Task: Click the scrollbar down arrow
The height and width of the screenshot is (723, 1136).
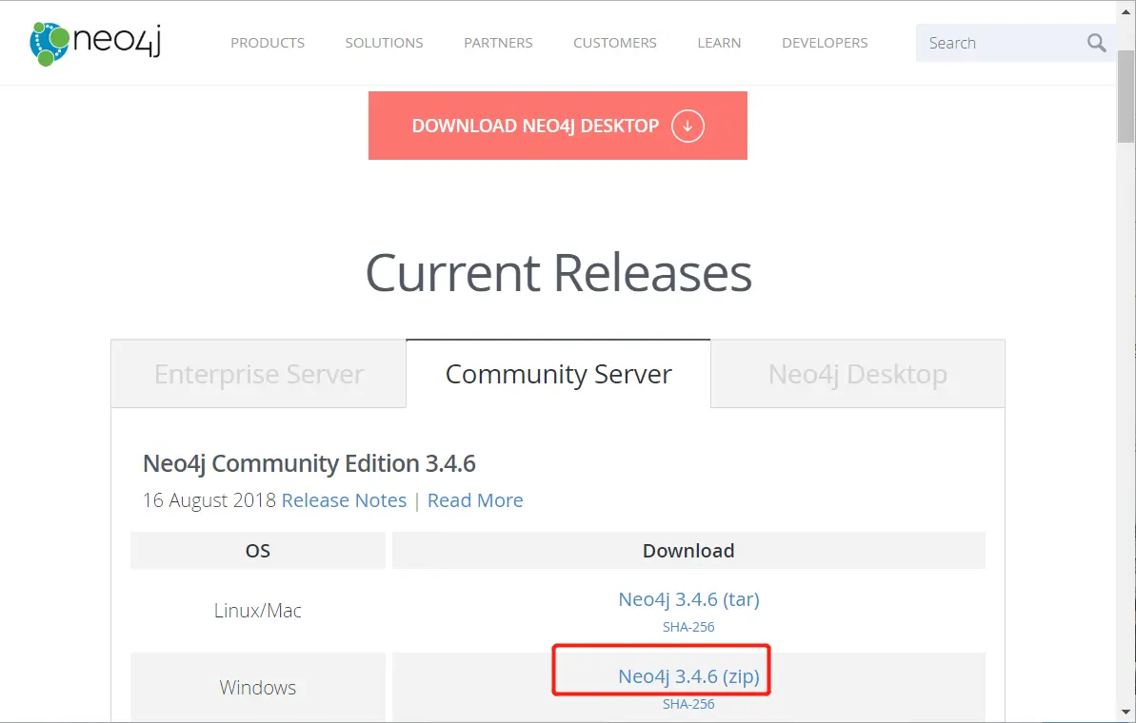Action: (1126, 713)
